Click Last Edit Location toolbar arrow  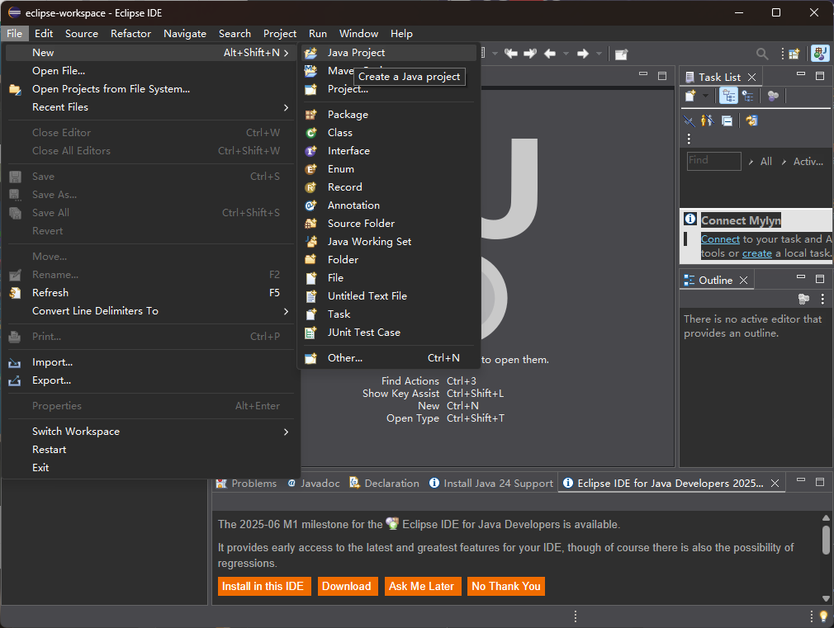511,53
